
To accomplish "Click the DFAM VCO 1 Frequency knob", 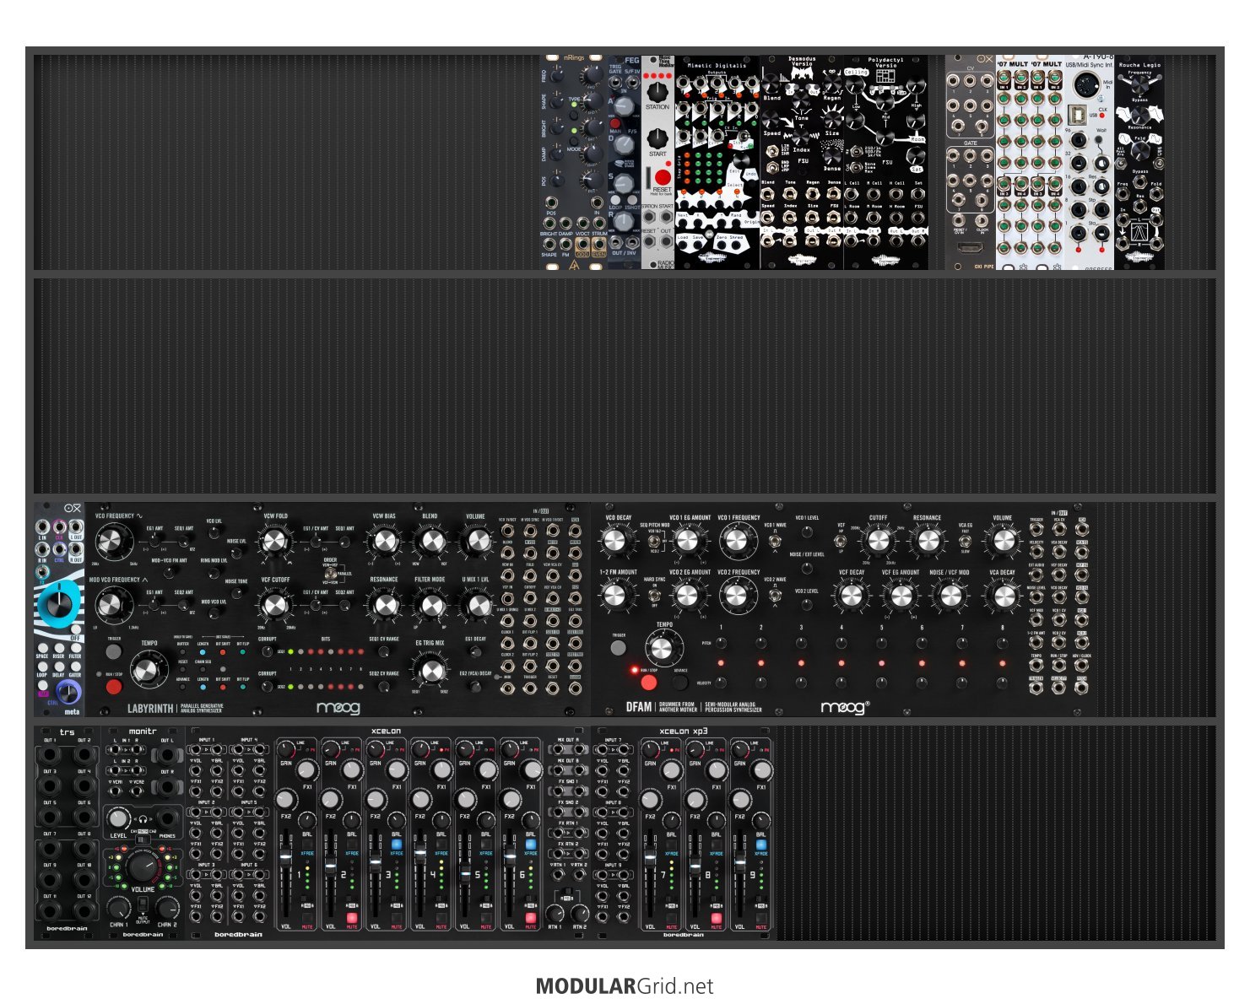I will pyautogui.click(x=737, y=541).
